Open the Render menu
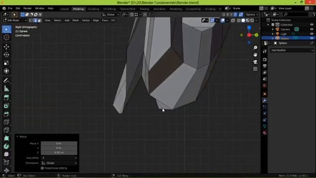 pyautogui.click(x=28, y=8)
